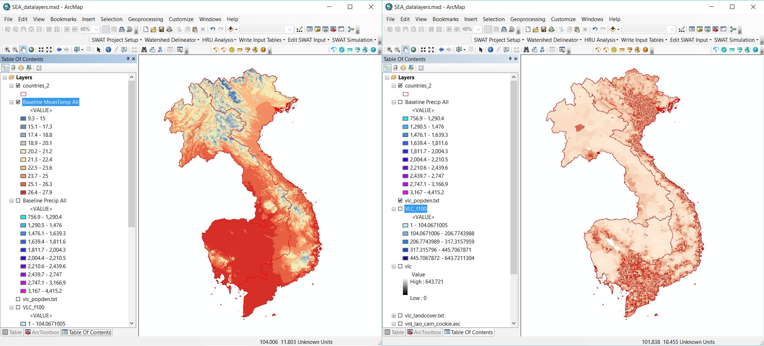Viewport: 764px width, 346px height.
Task: Close Table Of Contents panel in left window
Action: point(134,59)
